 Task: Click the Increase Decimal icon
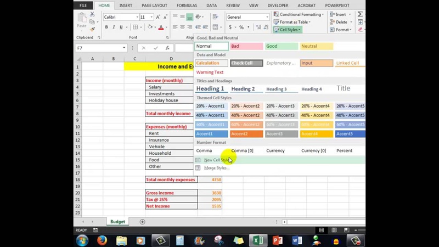tap(258, 27)
